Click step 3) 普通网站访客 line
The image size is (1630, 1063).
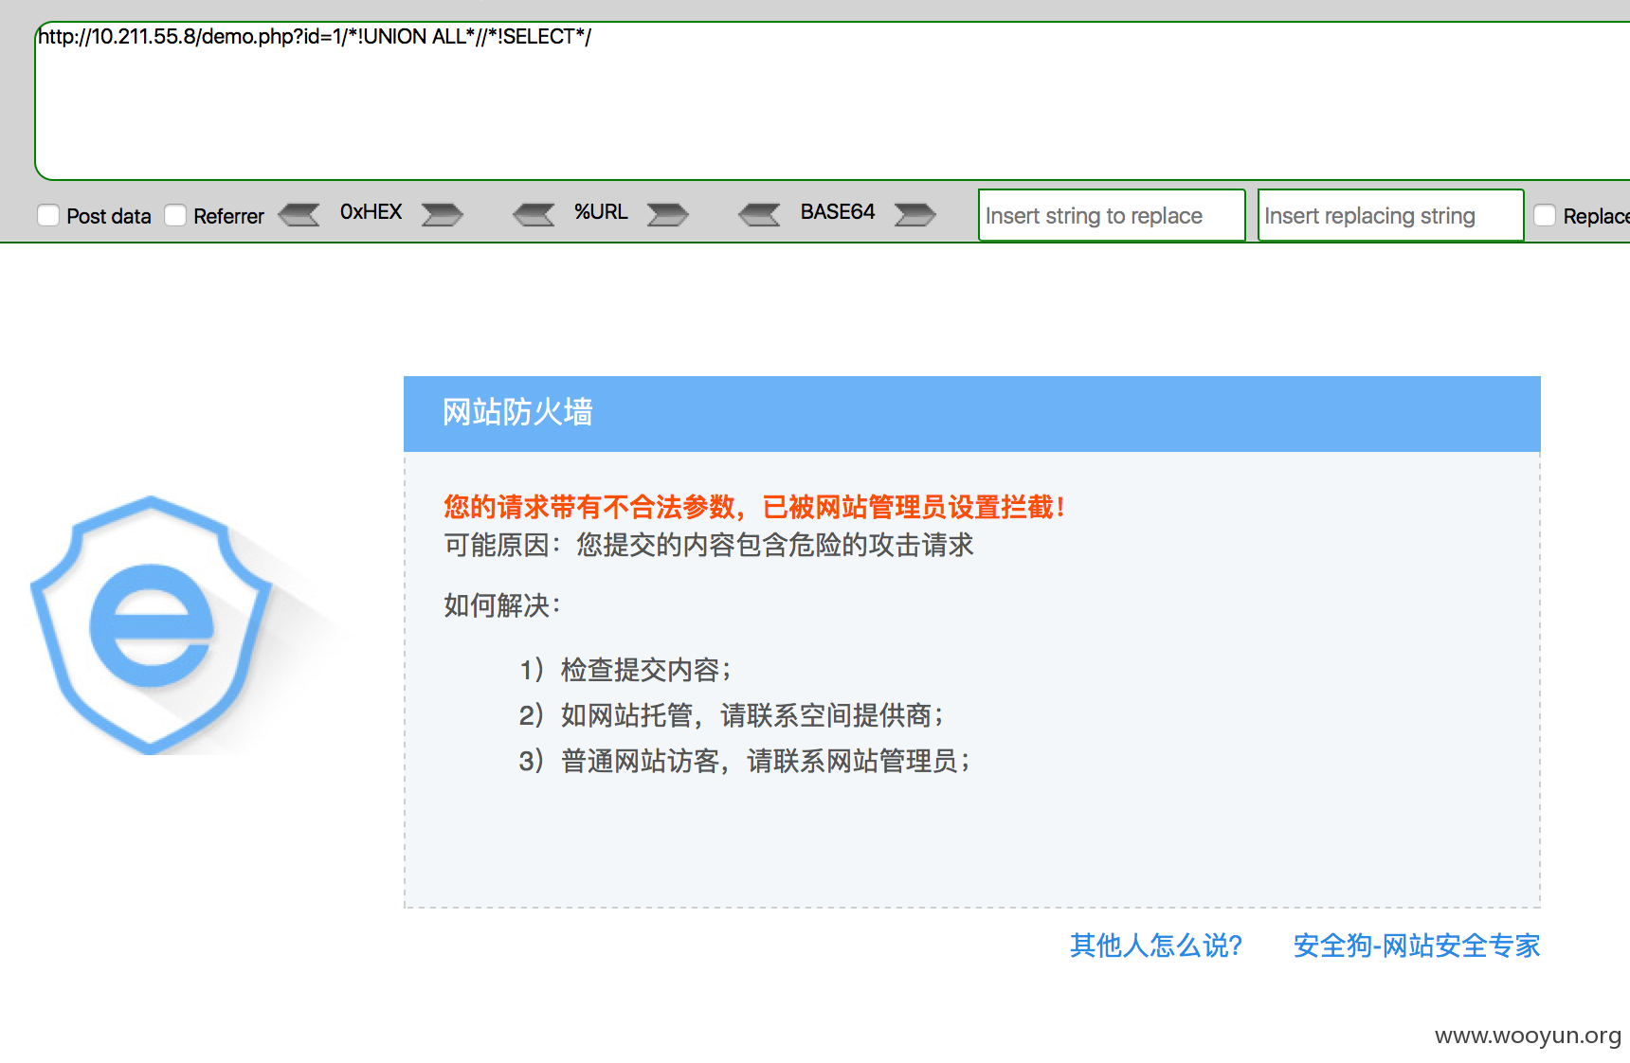pos(745,761)
